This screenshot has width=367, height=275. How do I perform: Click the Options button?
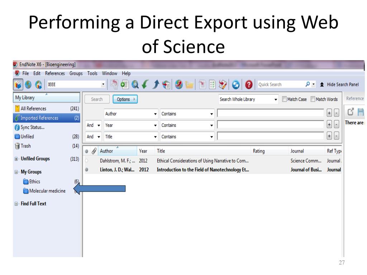(125, 99)
